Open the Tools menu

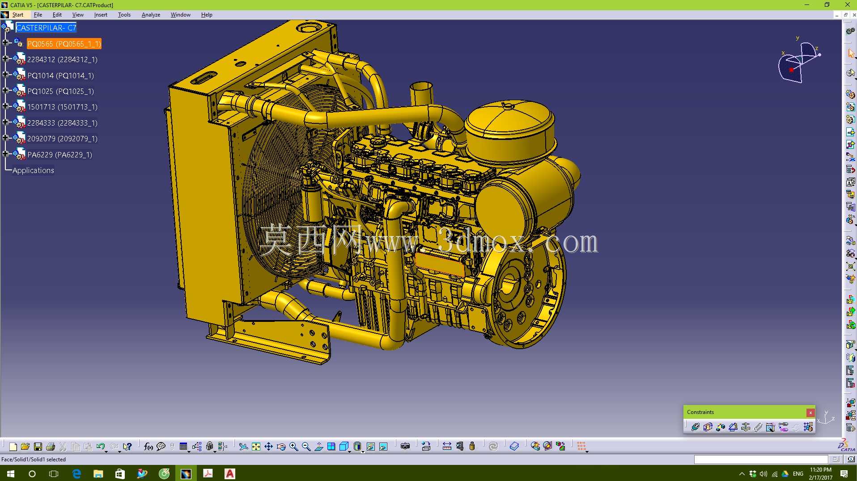[124, 15]
